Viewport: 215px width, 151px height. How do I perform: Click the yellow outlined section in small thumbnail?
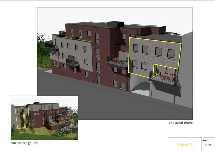click(20, 117)
